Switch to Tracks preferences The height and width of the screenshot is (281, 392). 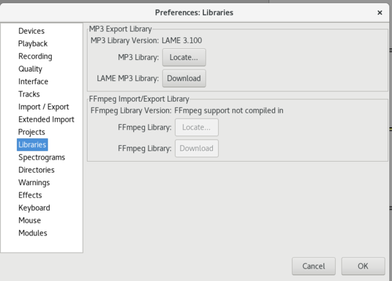29,94
